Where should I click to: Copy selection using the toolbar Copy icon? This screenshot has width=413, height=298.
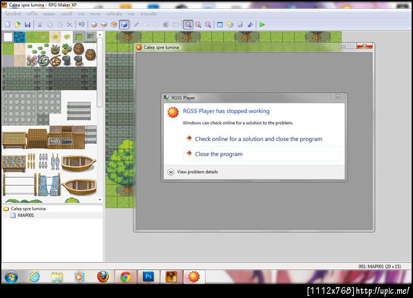click(x=50, y=25)
